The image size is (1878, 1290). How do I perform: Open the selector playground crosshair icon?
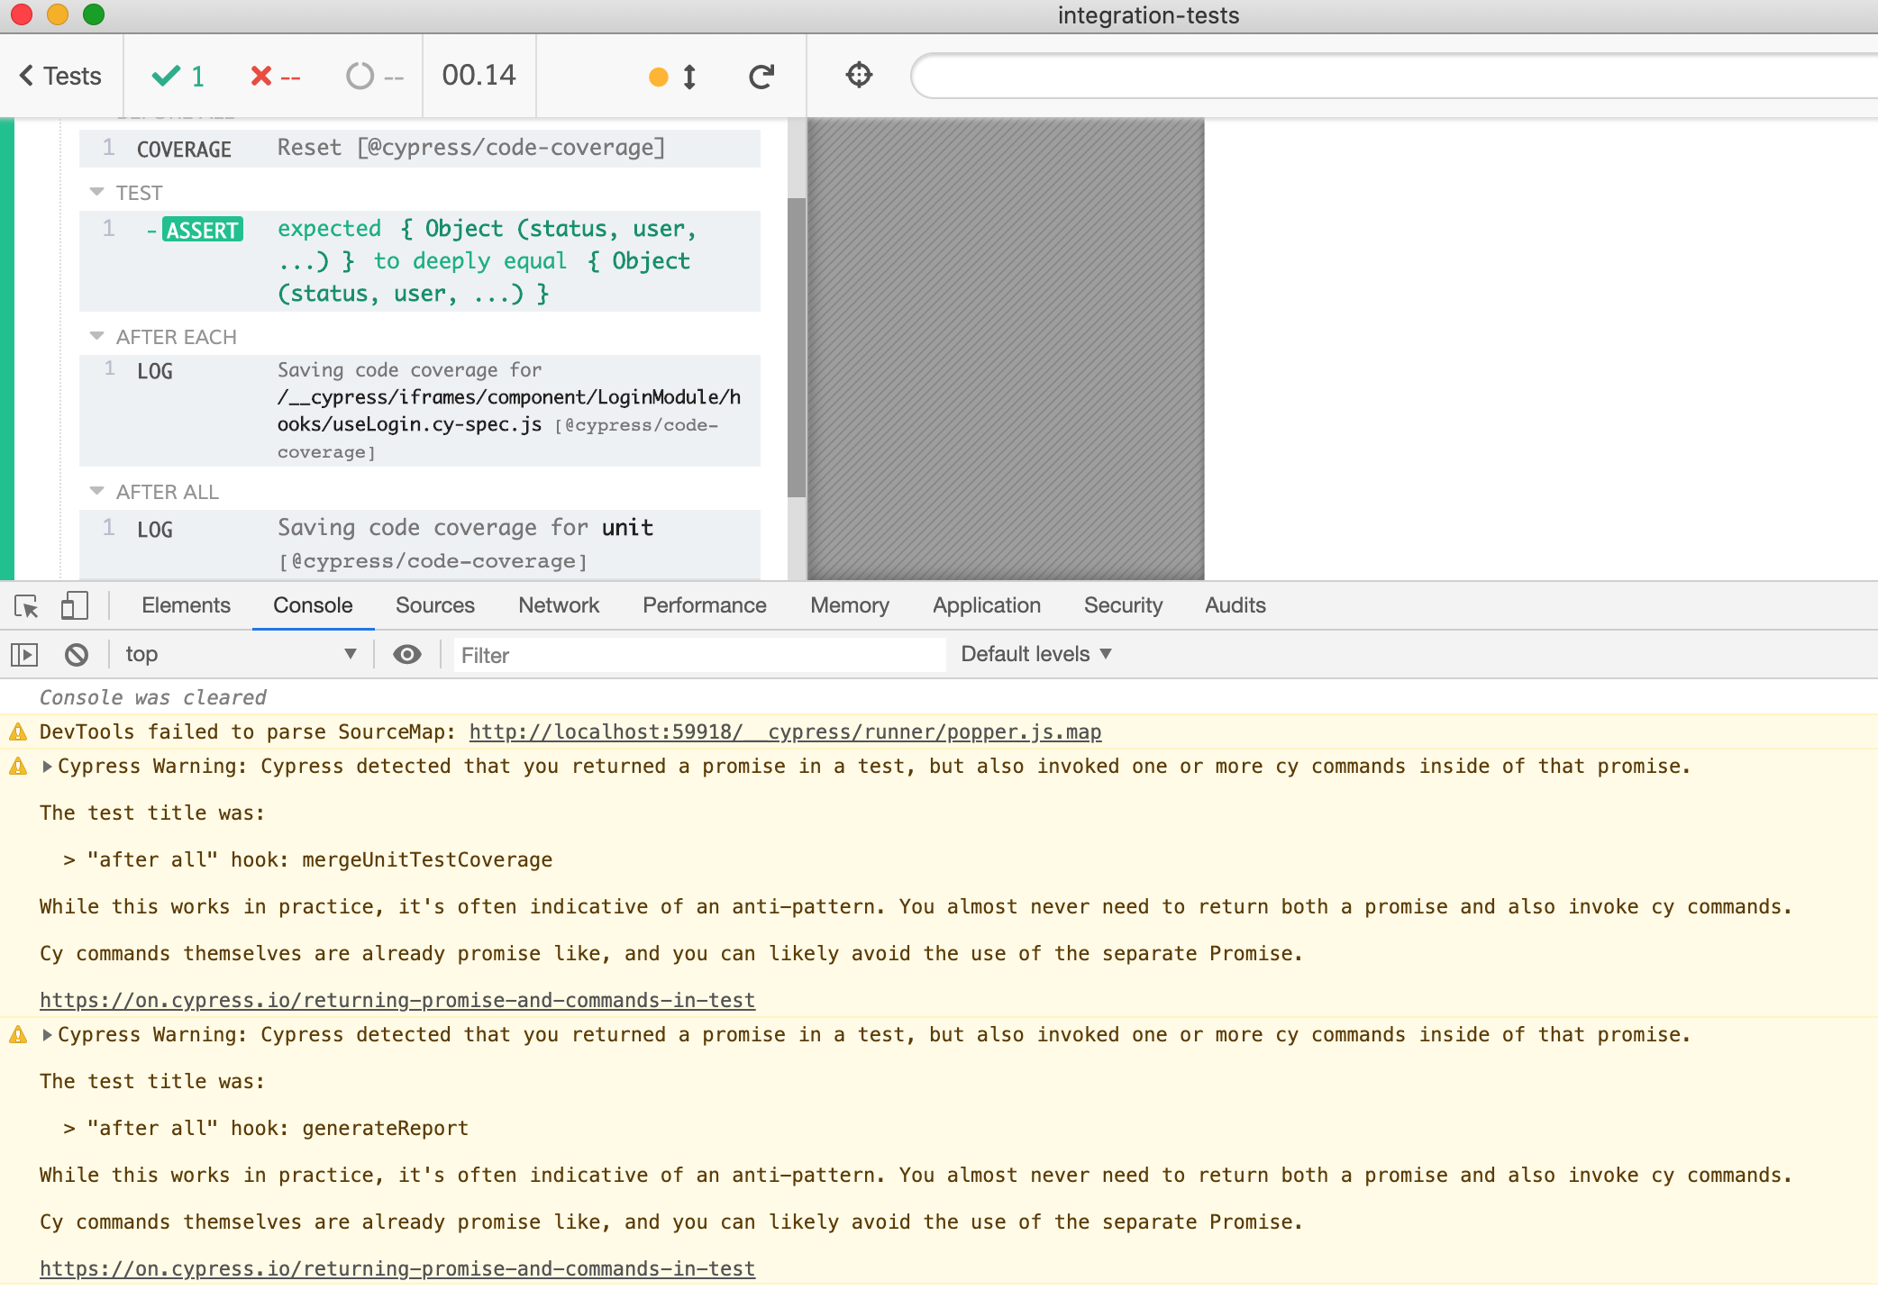[859, 75]
